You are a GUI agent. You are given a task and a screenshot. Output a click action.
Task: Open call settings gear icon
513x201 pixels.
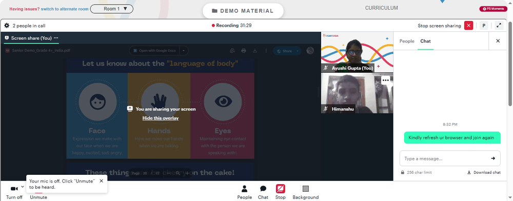click(7, 26)
